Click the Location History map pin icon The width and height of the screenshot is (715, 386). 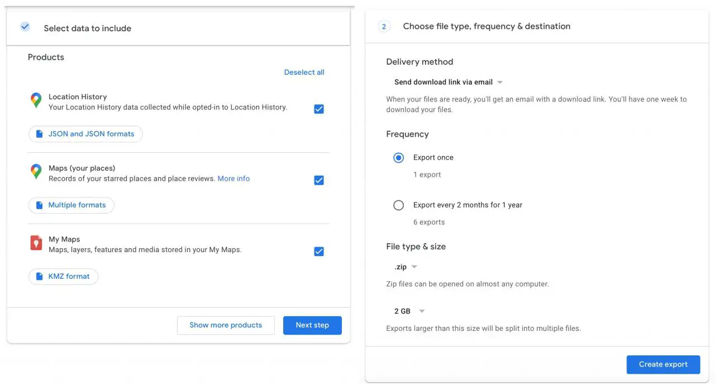coord(36,100)
